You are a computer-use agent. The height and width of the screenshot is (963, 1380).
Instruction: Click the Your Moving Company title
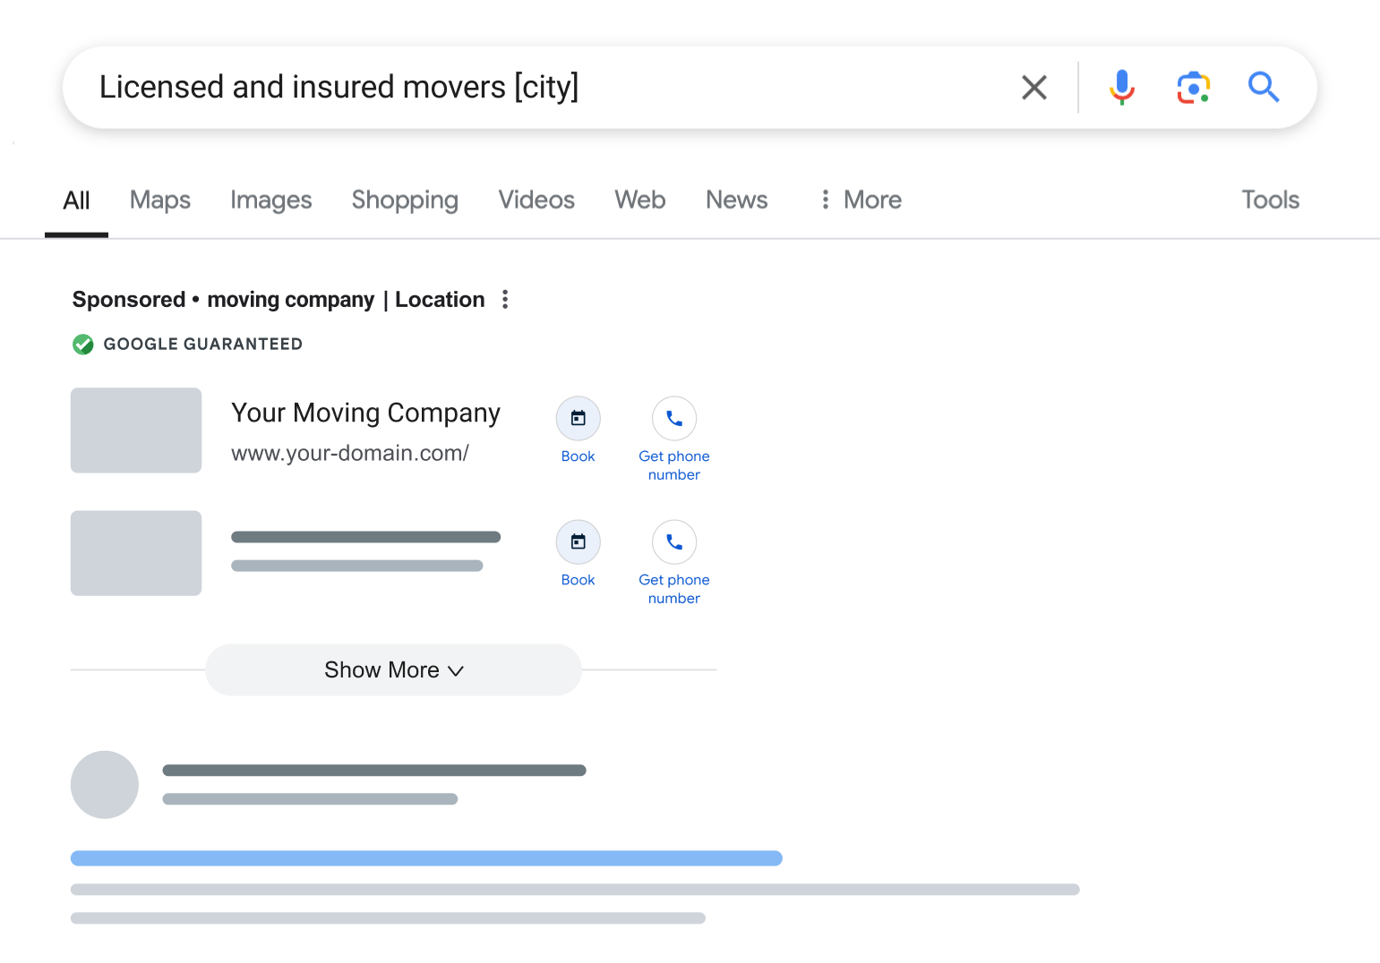click(365, 413)
